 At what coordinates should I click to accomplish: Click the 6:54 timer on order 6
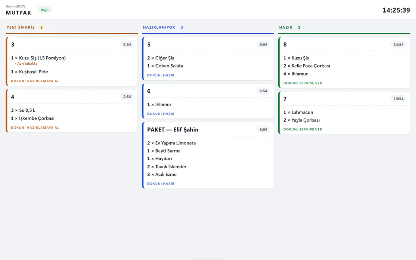(263, 91)
